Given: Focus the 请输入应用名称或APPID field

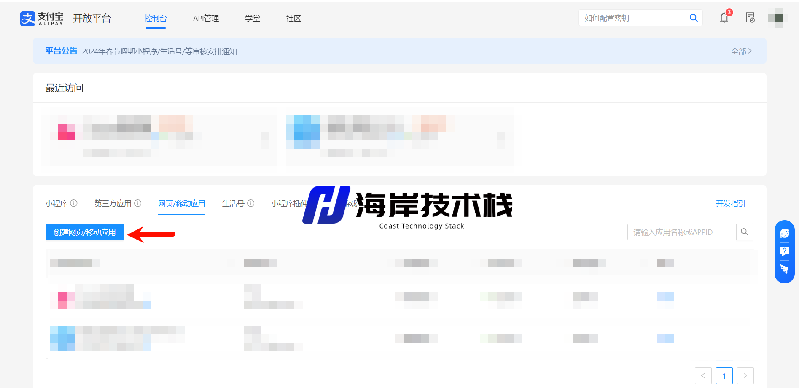Looking at the screenshot, I should 682,232.
